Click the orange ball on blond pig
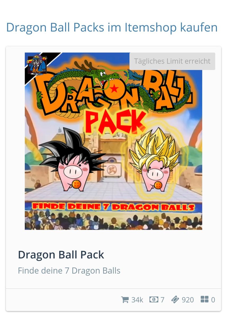 pyautogui.click(x=158, y=185)
